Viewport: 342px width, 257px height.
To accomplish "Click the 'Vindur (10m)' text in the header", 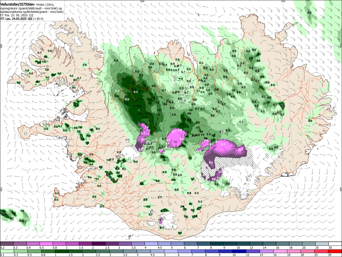I will pos(45,5).
